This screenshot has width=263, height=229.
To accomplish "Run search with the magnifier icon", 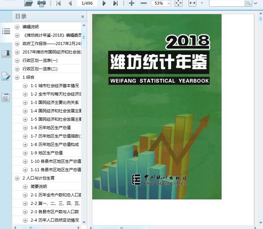I will [249, 3].
